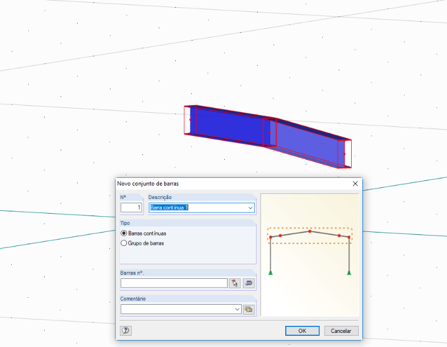Click the Cancelar button
Viewport: 447px width, 347px height.
tap(341, 331)
